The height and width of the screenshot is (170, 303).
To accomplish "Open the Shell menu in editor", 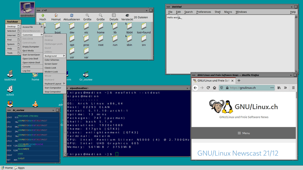I will coord(217,12).
